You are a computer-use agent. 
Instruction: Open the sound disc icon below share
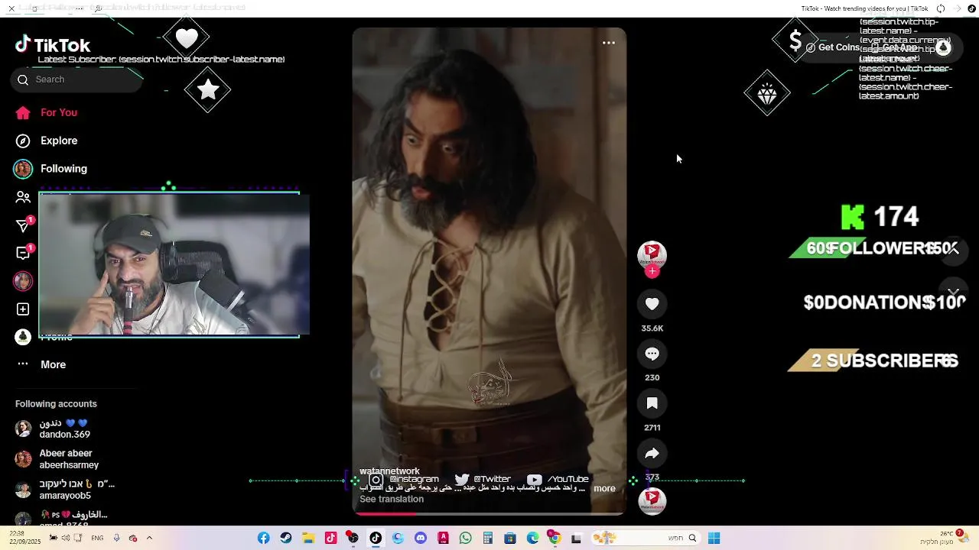(x=652, y=501)
